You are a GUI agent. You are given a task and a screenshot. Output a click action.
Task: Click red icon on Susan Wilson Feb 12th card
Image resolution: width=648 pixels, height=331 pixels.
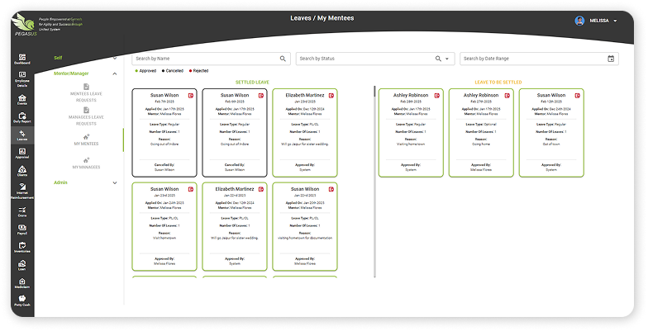pos(578,96)
